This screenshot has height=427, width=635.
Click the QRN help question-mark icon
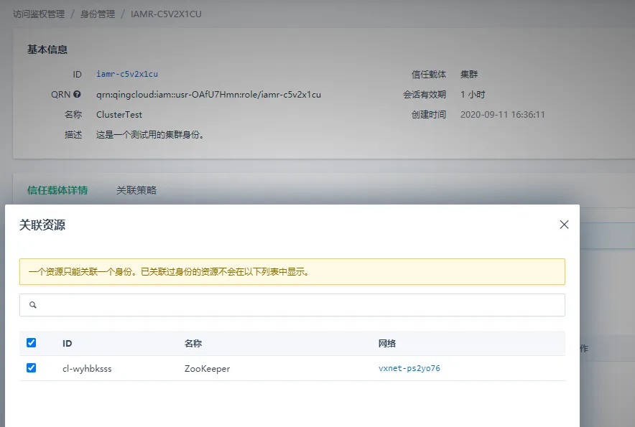coord(77,94)
